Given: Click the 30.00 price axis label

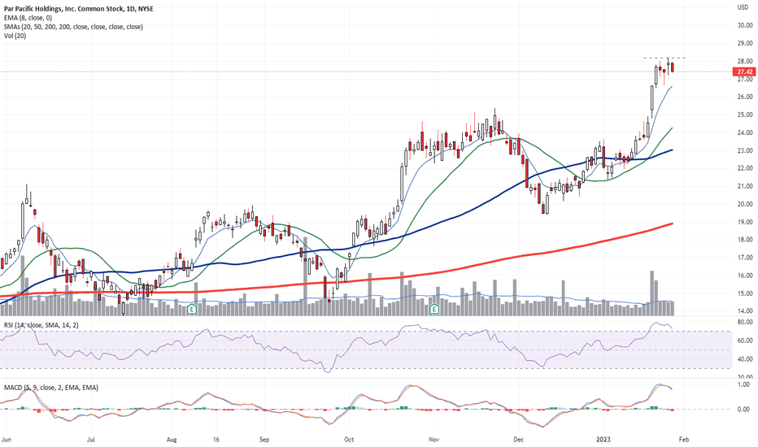Looking at the screenshot, I should [x=745, y=25].
